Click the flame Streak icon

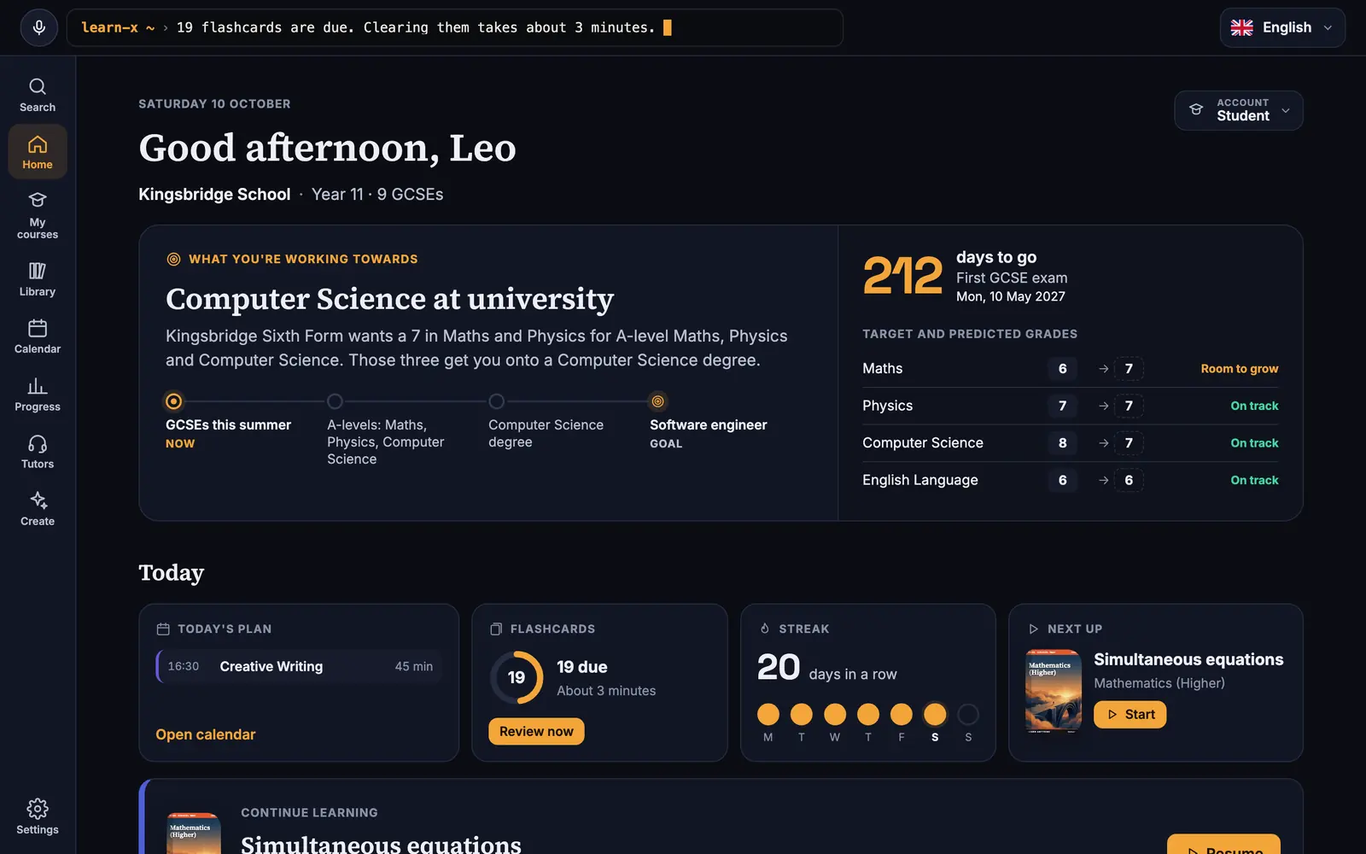click(765, 629)
